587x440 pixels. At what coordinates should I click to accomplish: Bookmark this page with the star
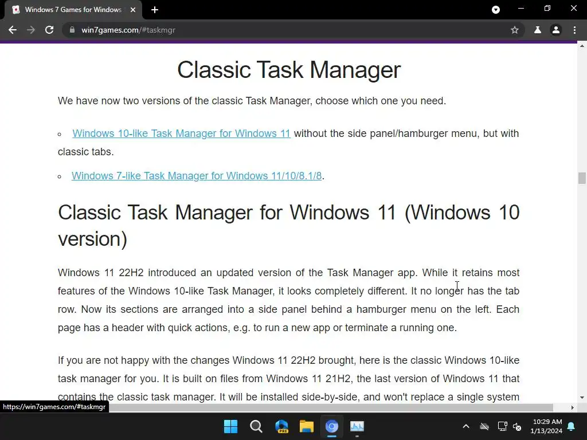click(515, 30)
